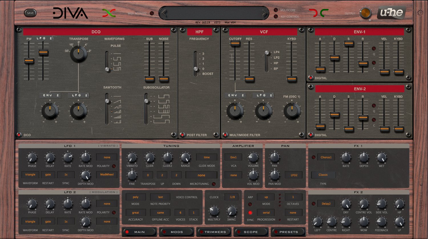Open the ENV-2 DIGITAL module selector triangle
The width and height of the screenshot is (428, 239).
coord(310,135)
